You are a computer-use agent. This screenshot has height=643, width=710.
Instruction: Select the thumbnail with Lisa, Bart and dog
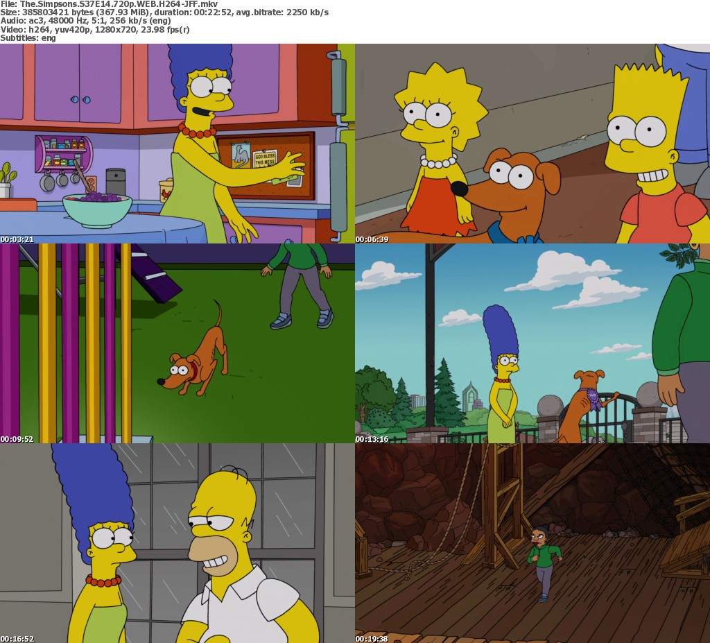click(532, 144)
